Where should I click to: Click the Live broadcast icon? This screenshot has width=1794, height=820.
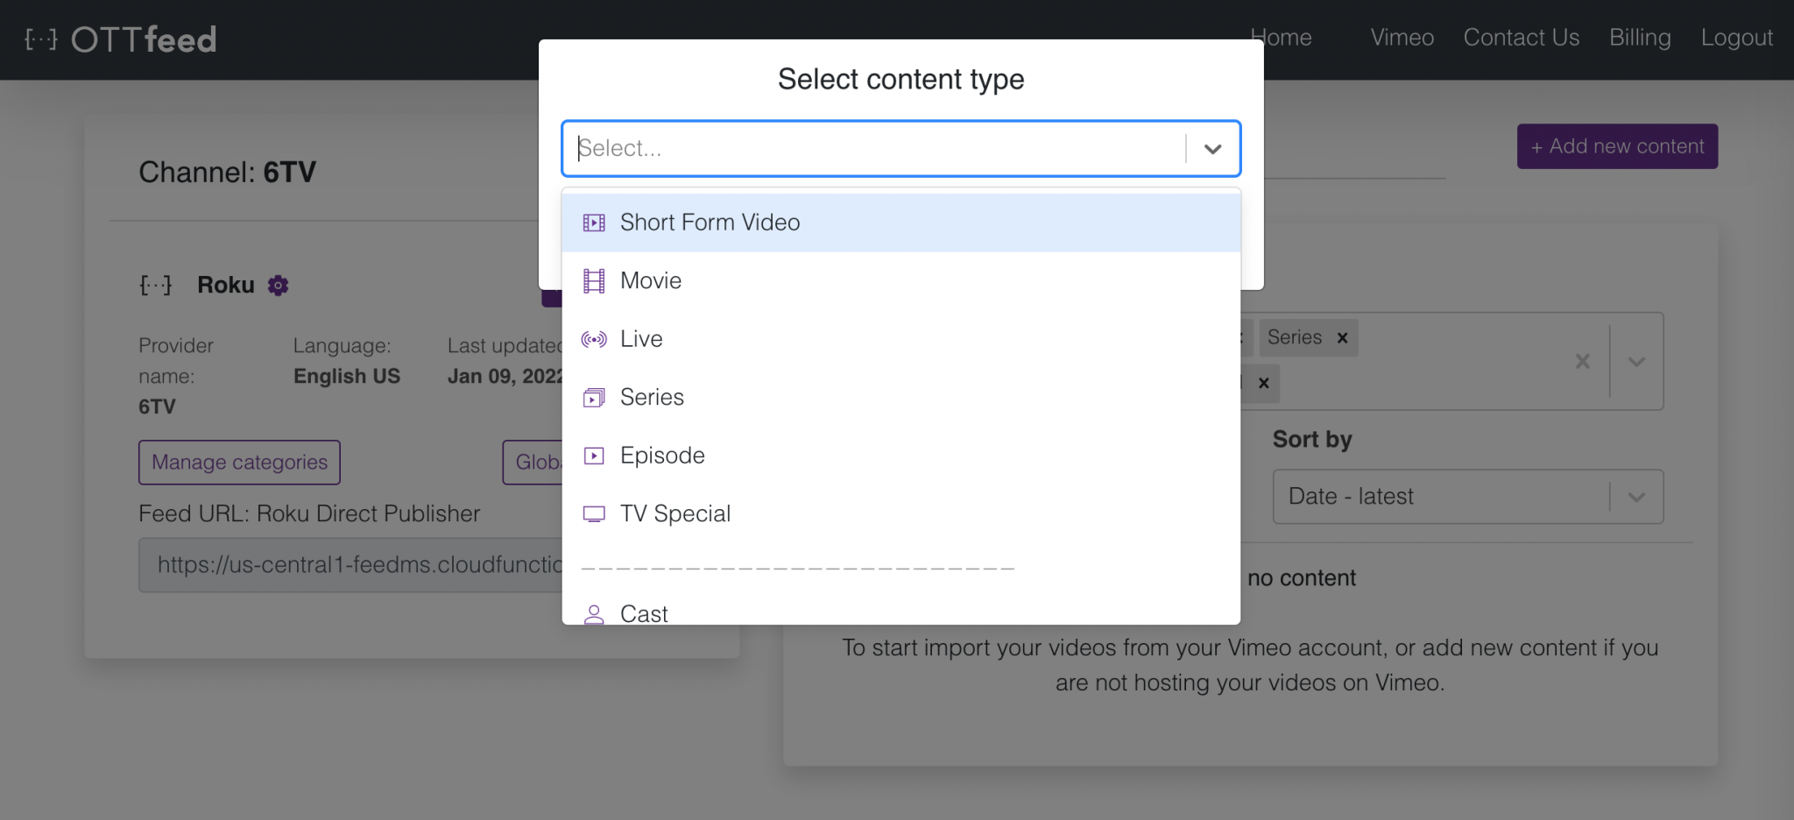coord(594,339)
